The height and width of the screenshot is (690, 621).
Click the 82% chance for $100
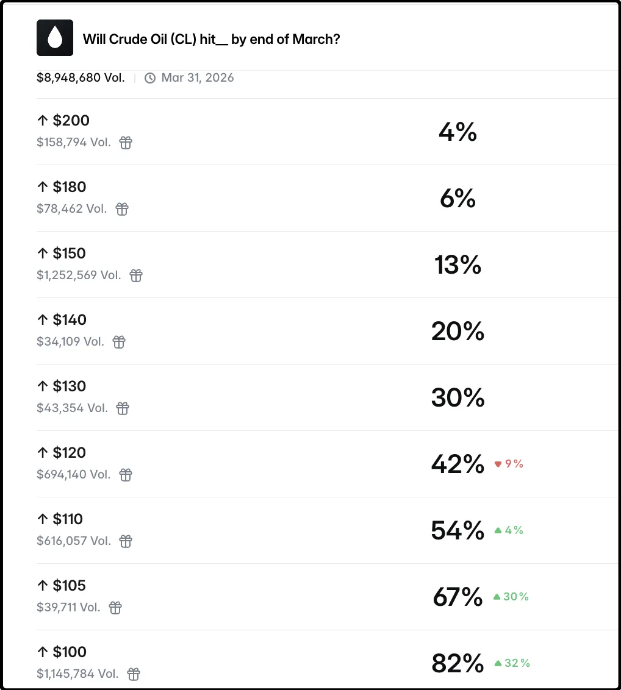pos(458,663)
